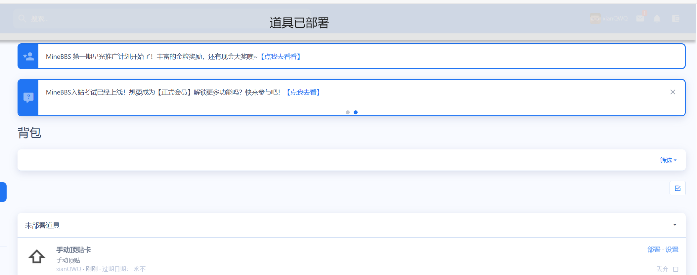Open the messages envelope icon

640,19
